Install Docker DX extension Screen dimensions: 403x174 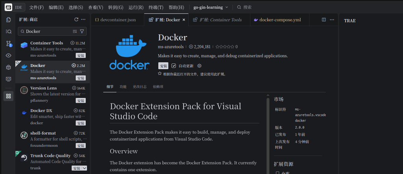pyautogui.click(x=81, y=123)
